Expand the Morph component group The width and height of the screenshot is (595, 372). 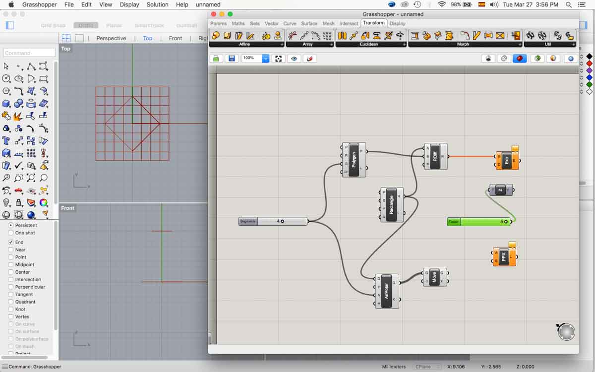(x=520, y=45)
